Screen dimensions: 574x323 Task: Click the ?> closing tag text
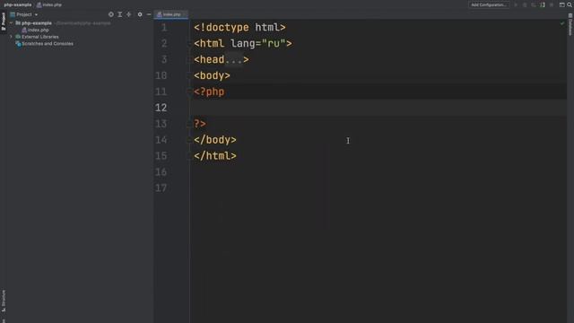pos(200,124)
